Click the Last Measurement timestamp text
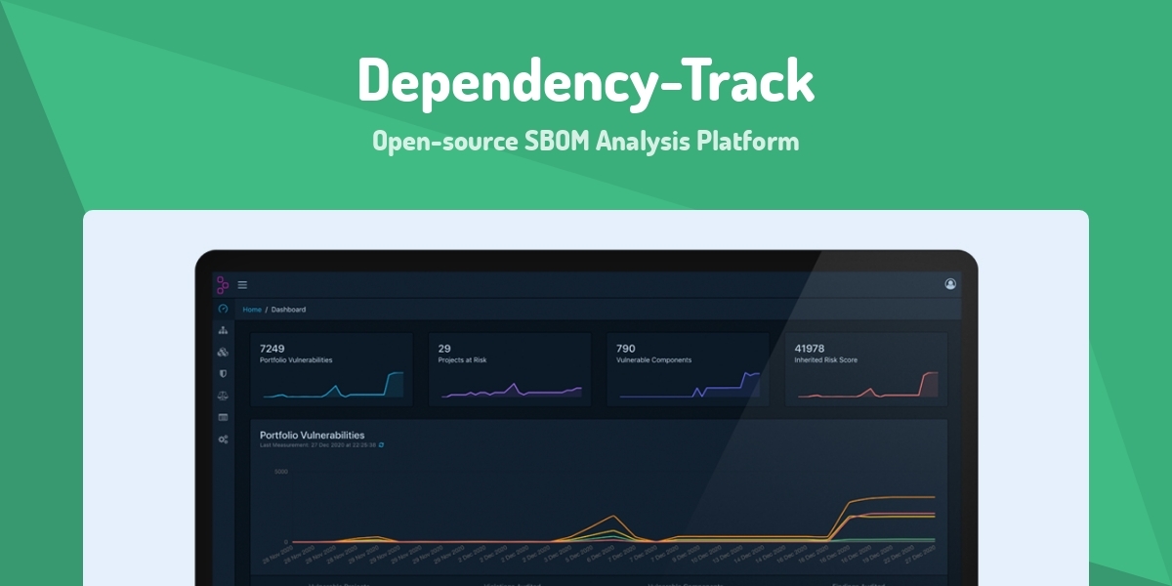This screenshot has height=586, width=1172. 317,444
